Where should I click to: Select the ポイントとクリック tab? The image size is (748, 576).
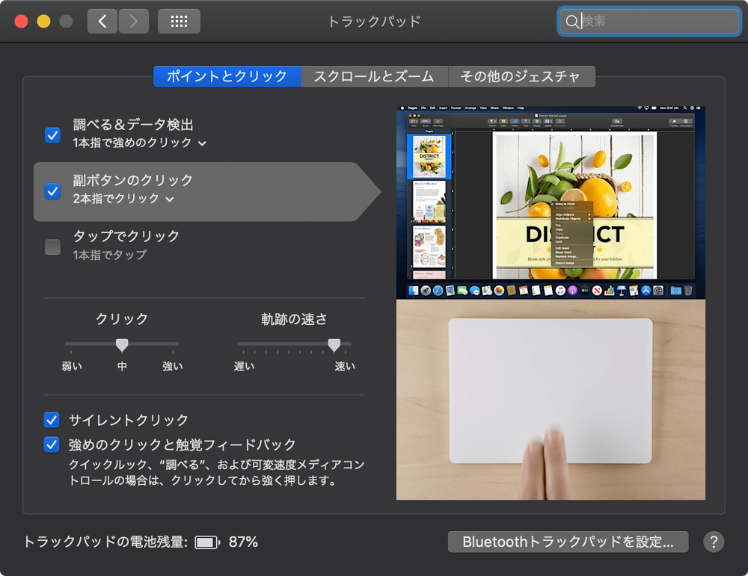[227, 76]
